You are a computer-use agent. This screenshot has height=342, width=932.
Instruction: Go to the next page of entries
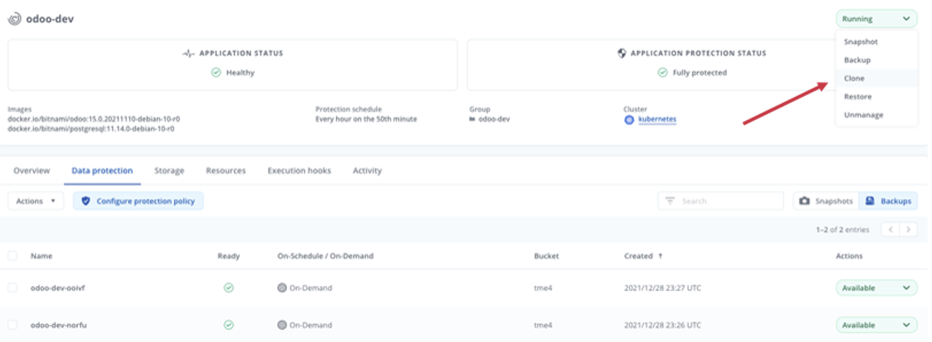tap(910, 230)
